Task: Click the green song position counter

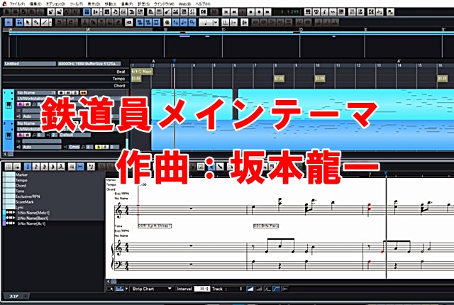Action: click(x=289, y=12)
